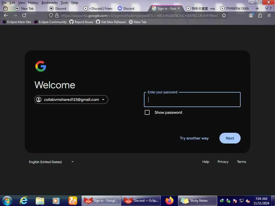Open the Firefox hamburger menu
This screenshot has height=206, width=275.
click(269, 15)
